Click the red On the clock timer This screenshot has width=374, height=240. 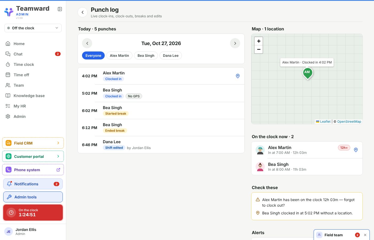pos(33,213)
